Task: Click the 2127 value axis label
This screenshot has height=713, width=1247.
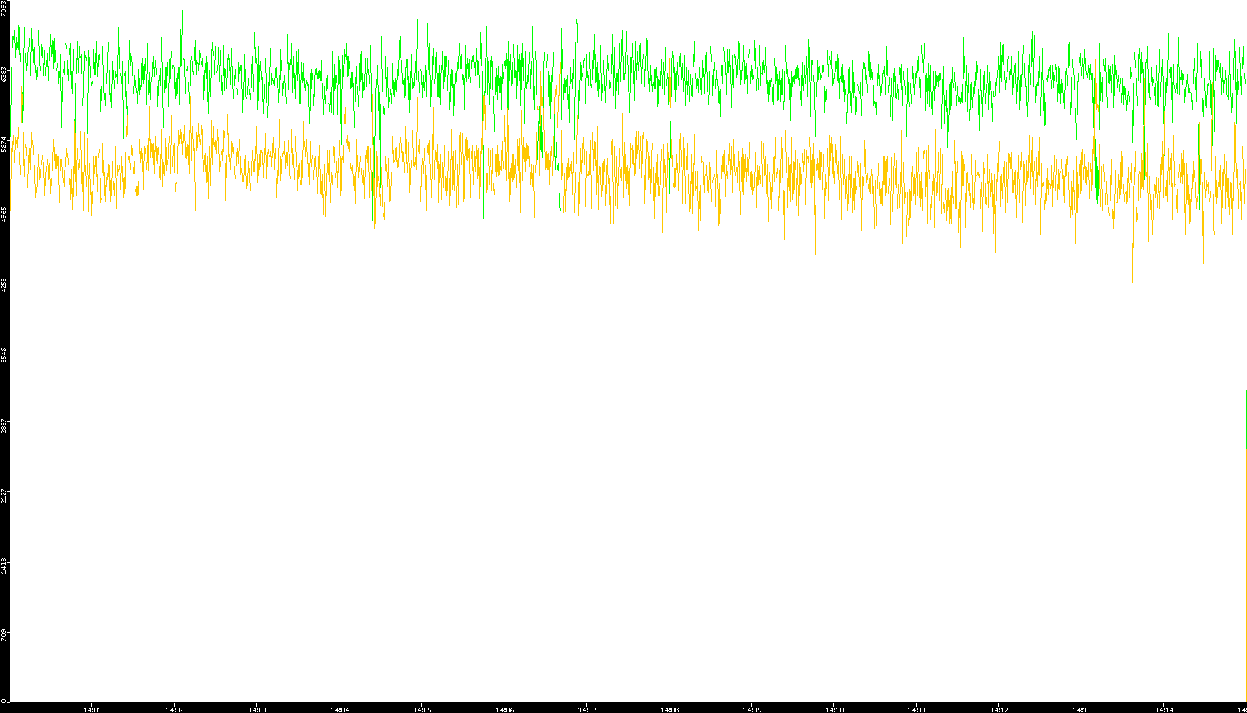Action: (x=4, y=495)
